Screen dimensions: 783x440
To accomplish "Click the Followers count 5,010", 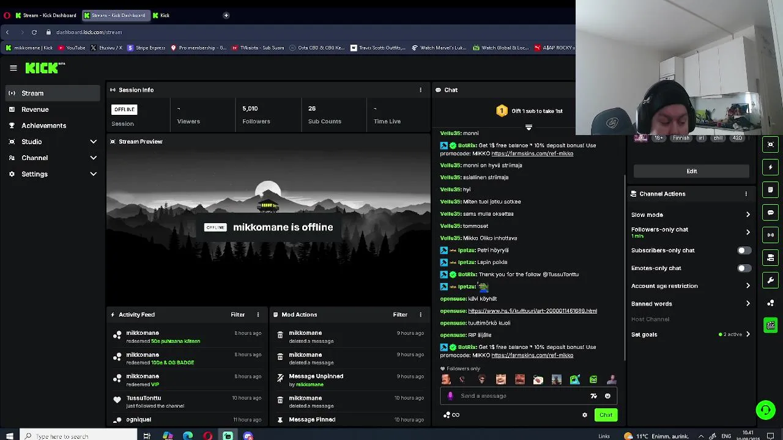I will [250, 108].
